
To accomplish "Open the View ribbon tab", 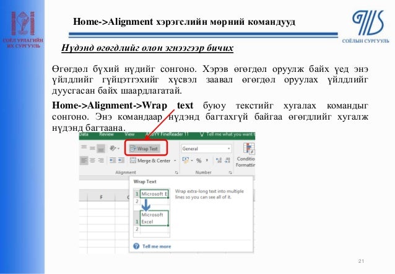I will 129,135.
